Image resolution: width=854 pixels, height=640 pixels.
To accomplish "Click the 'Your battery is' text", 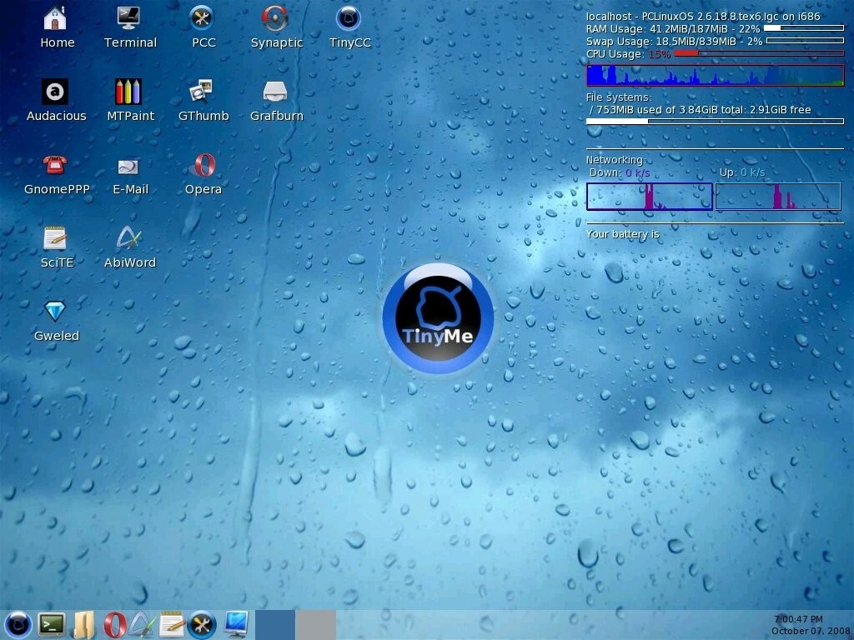I will (x=622, y=234).
